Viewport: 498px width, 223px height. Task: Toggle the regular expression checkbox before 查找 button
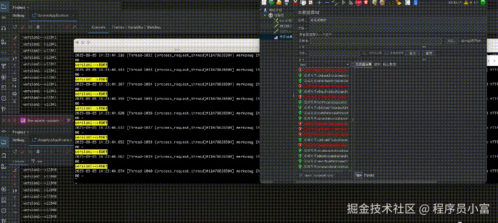click(x=386, y=53)
